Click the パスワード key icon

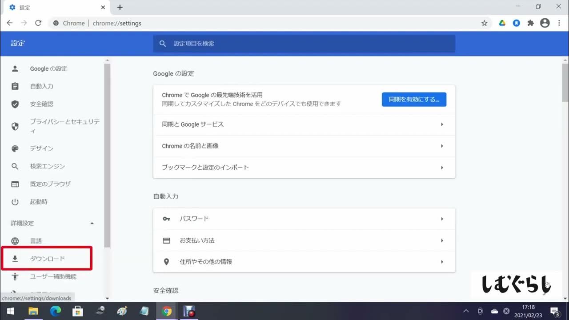167,219
